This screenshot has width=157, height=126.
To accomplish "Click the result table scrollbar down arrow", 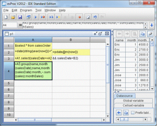I will (x=152, y=89).
